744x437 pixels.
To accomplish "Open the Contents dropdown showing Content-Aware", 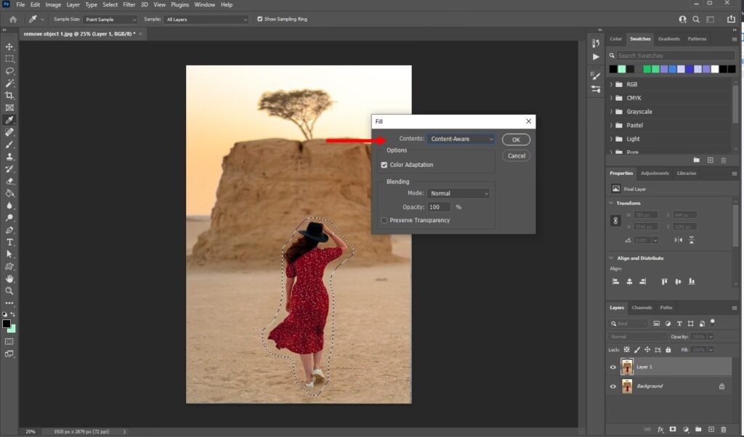I will (461, 139).
